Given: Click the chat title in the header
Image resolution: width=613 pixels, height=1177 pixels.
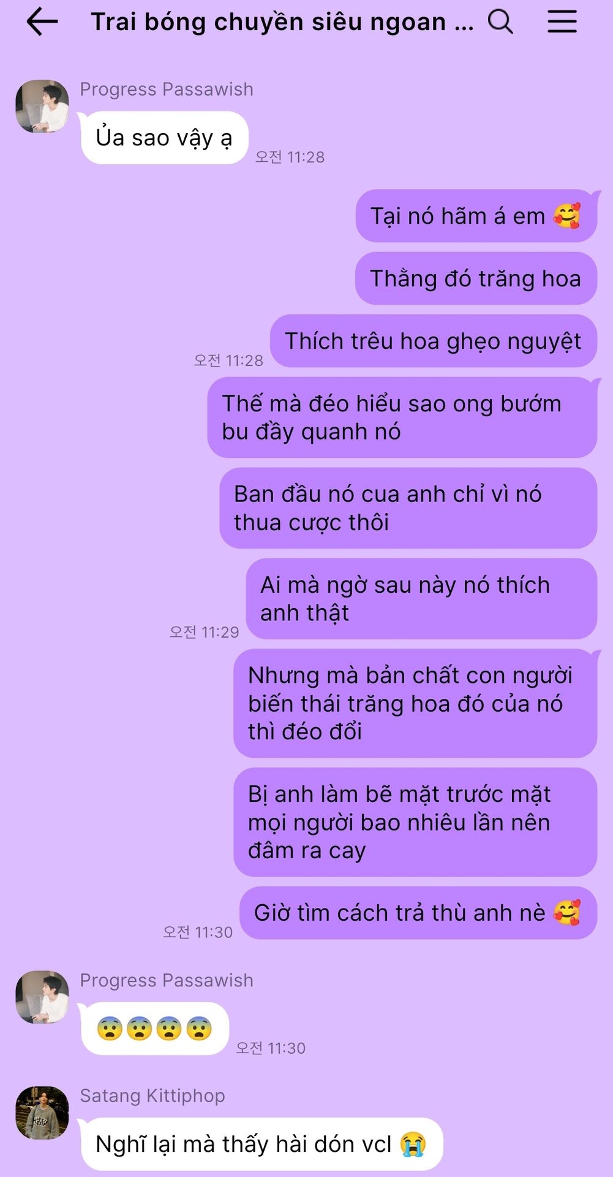Looking at the screenshot, I should click(x=282, y=22).
